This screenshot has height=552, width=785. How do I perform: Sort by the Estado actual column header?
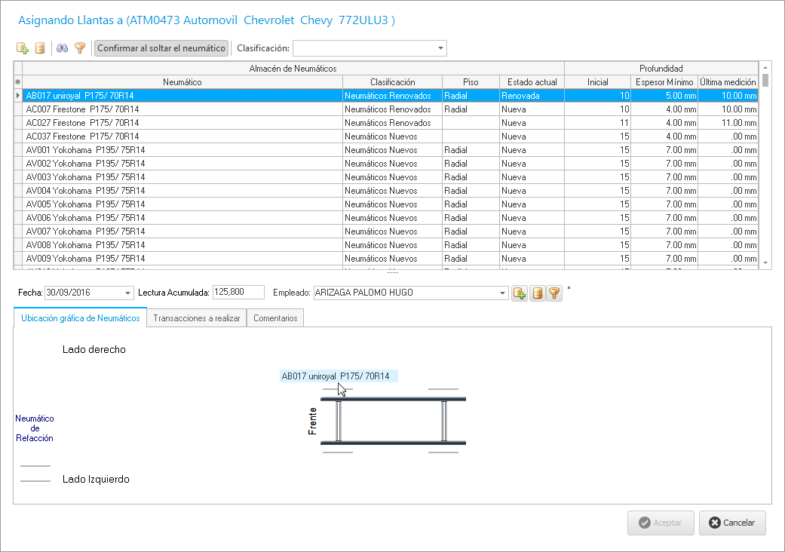(x=532, y=82)
